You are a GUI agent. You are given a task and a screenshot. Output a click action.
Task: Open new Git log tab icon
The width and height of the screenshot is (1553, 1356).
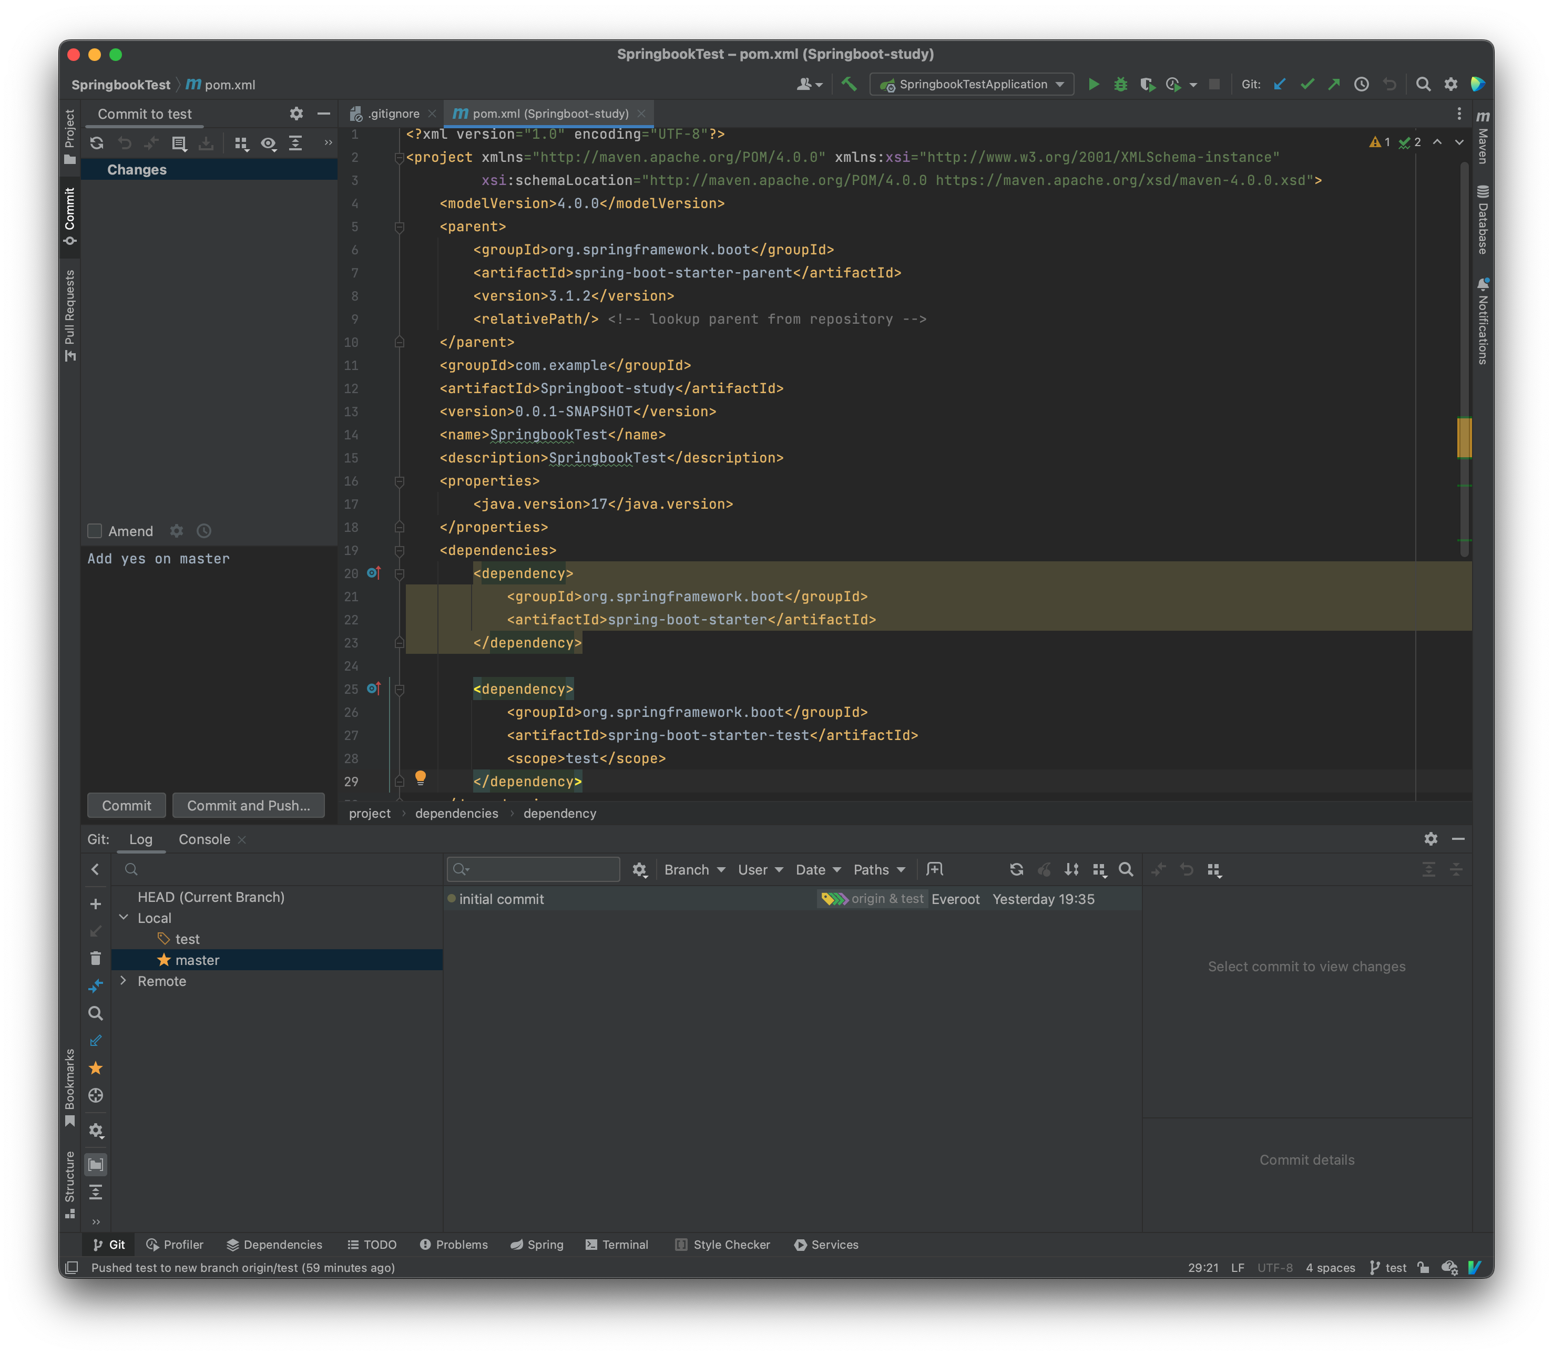coord(935,869)
